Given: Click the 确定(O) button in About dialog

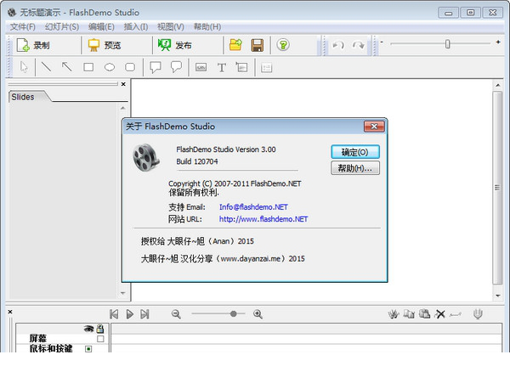Looking at the screenshot, I should (354, 152).
